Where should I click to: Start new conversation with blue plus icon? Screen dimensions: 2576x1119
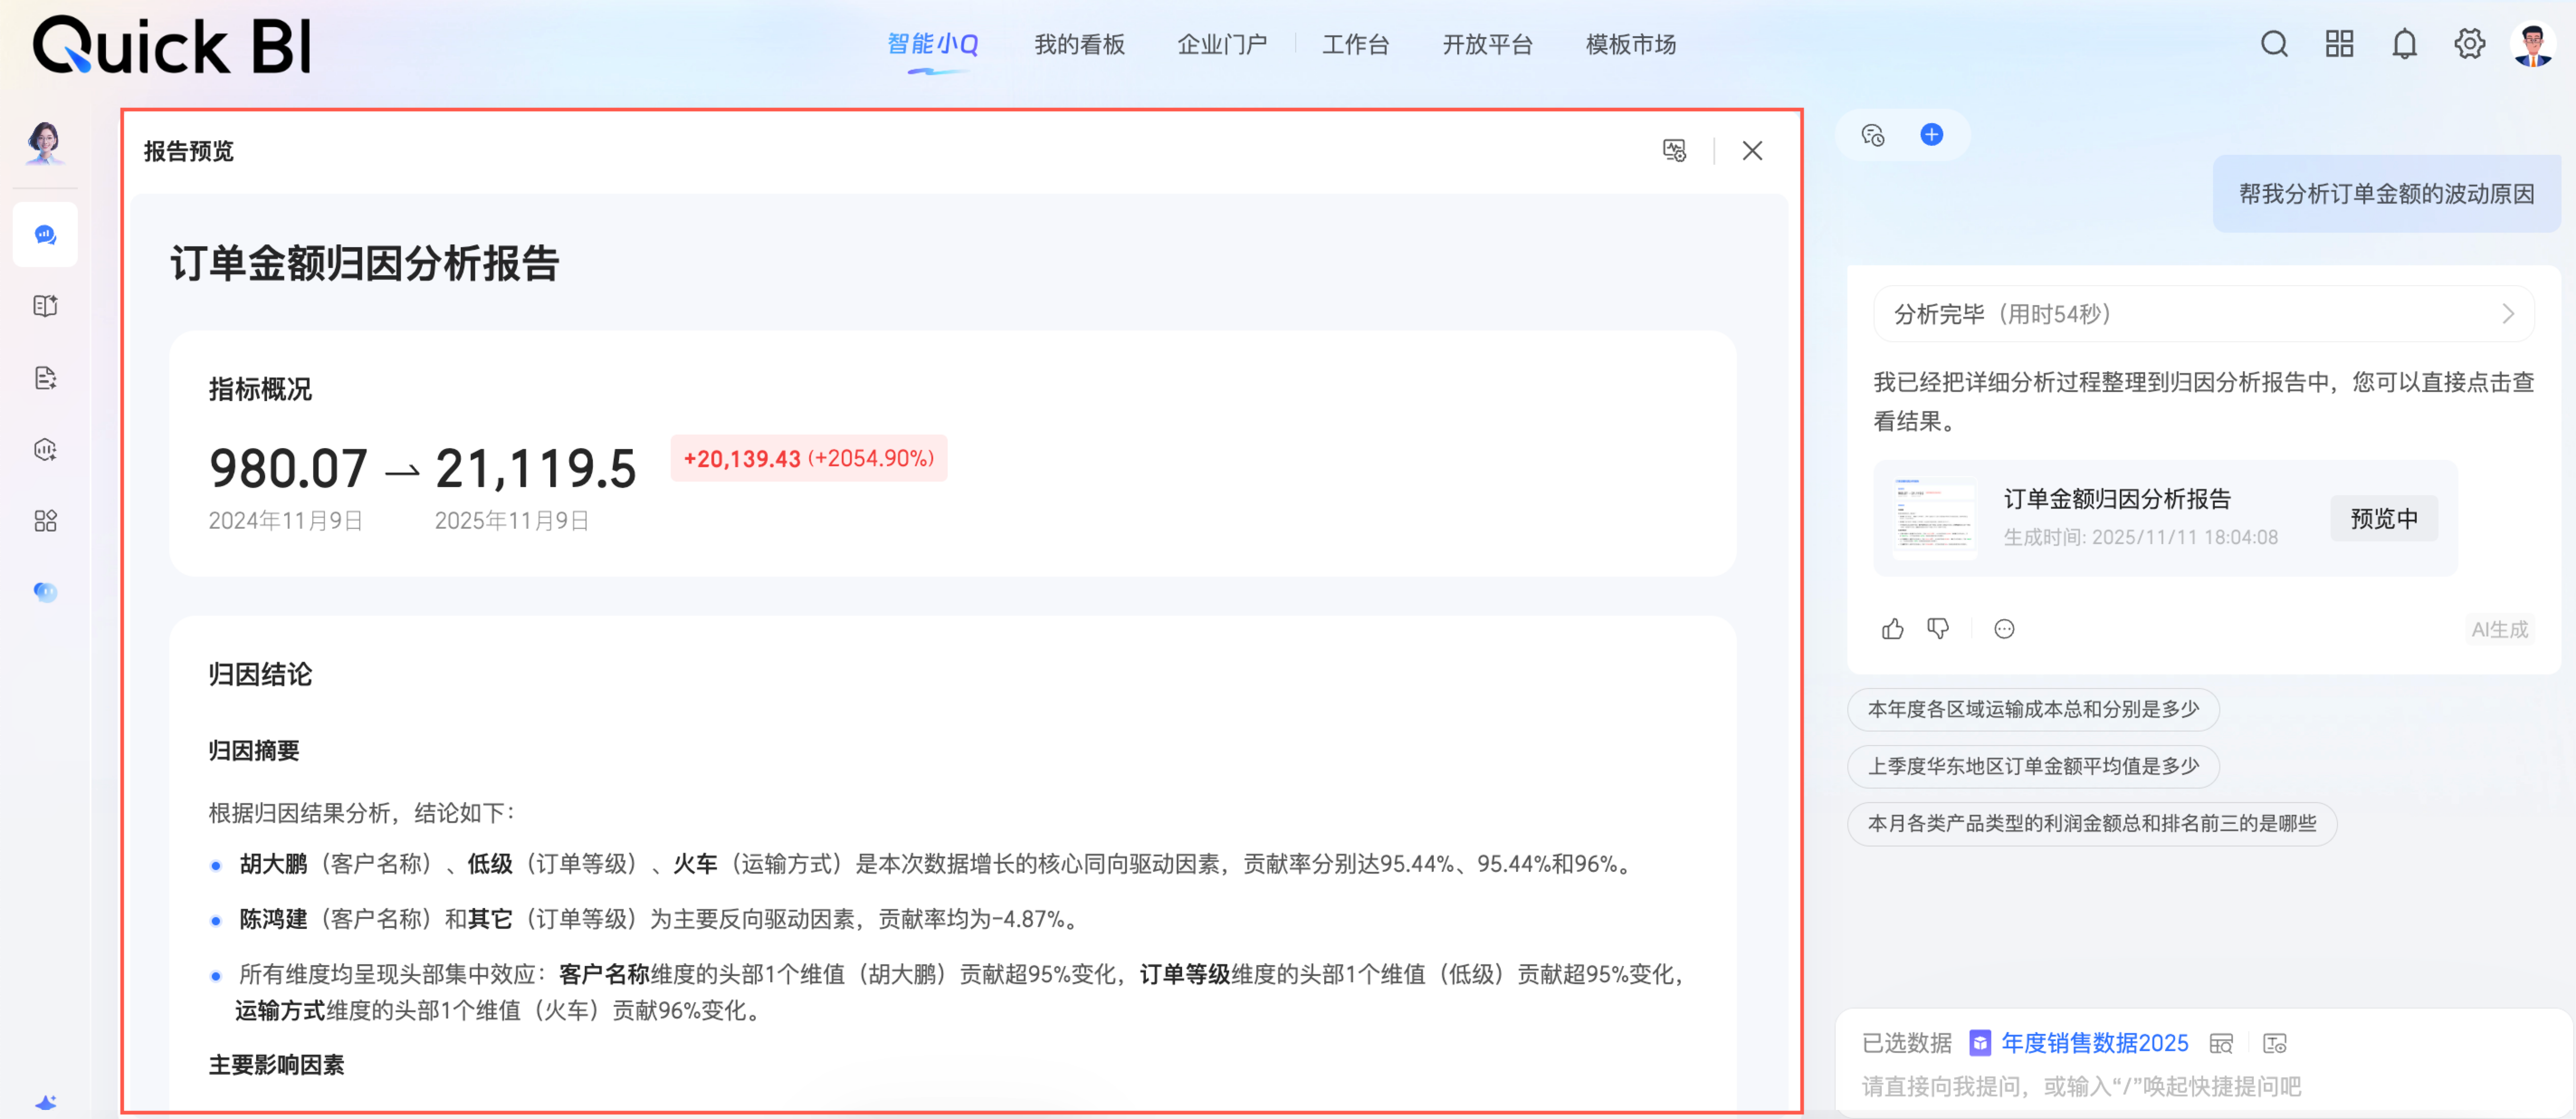(x=1931, y=135)
